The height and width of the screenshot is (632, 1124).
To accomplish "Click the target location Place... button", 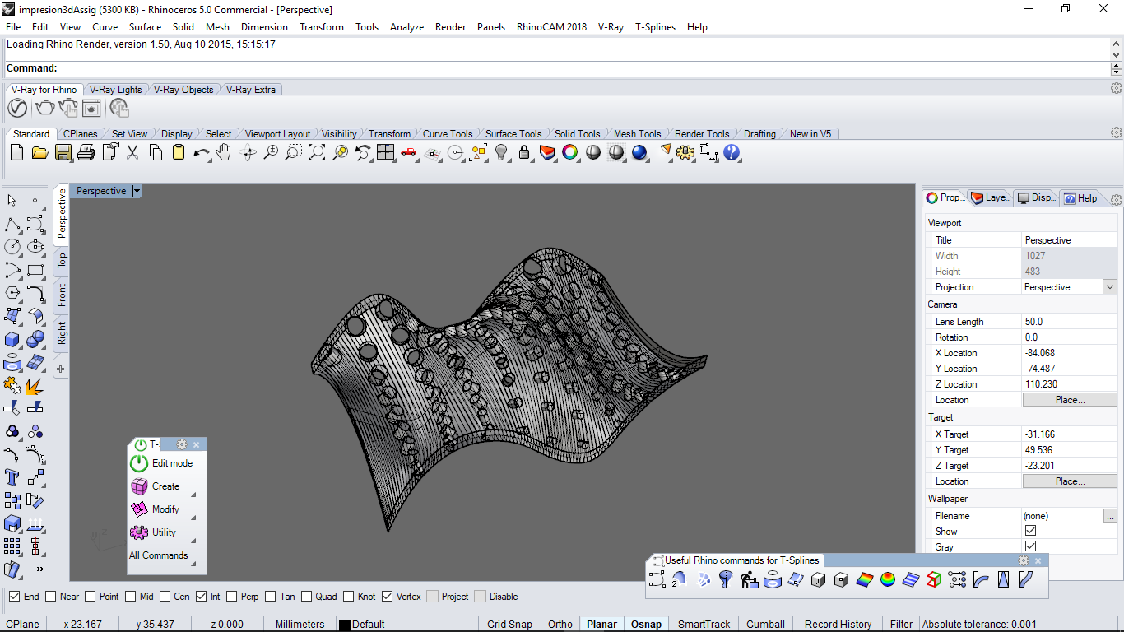I will point(1070,481).
